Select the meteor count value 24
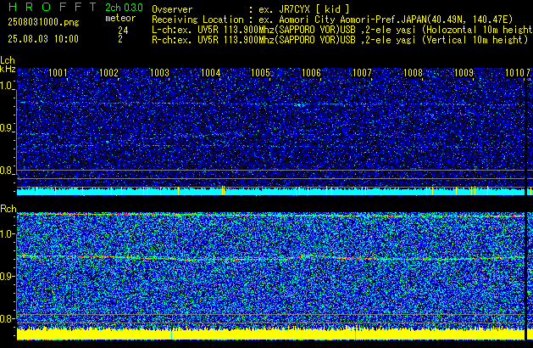The image size is (533, 348). point(123,31)
